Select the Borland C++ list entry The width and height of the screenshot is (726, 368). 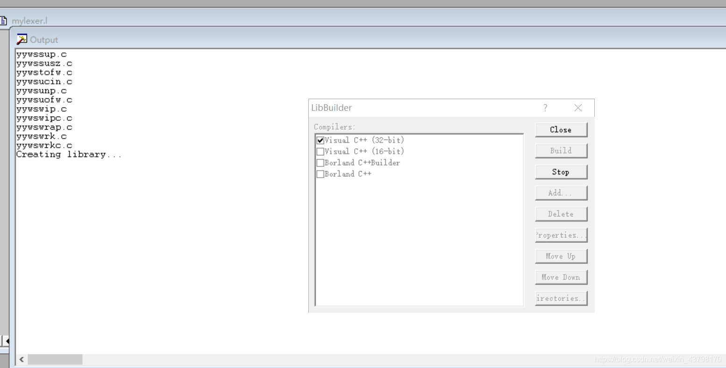coord(348,173)
